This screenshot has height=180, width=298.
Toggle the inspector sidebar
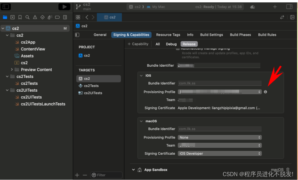point(289,7)
